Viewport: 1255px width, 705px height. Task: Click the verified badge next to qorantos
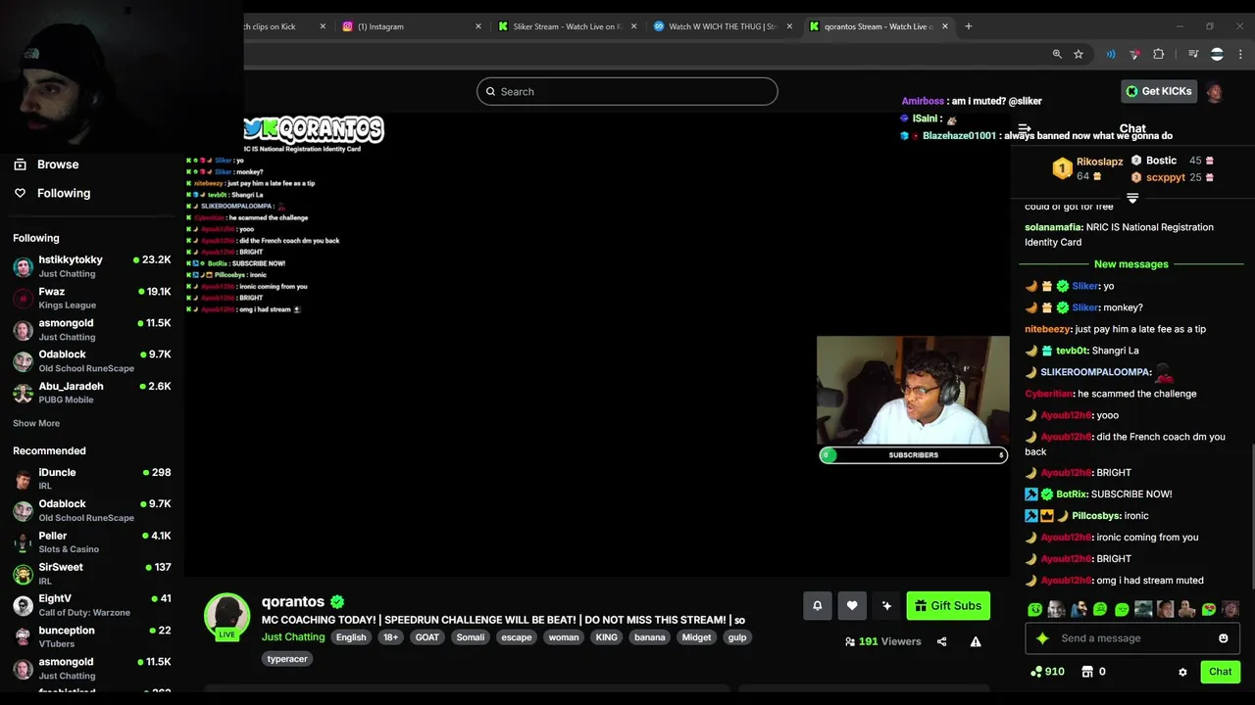(x=337, y=602)
